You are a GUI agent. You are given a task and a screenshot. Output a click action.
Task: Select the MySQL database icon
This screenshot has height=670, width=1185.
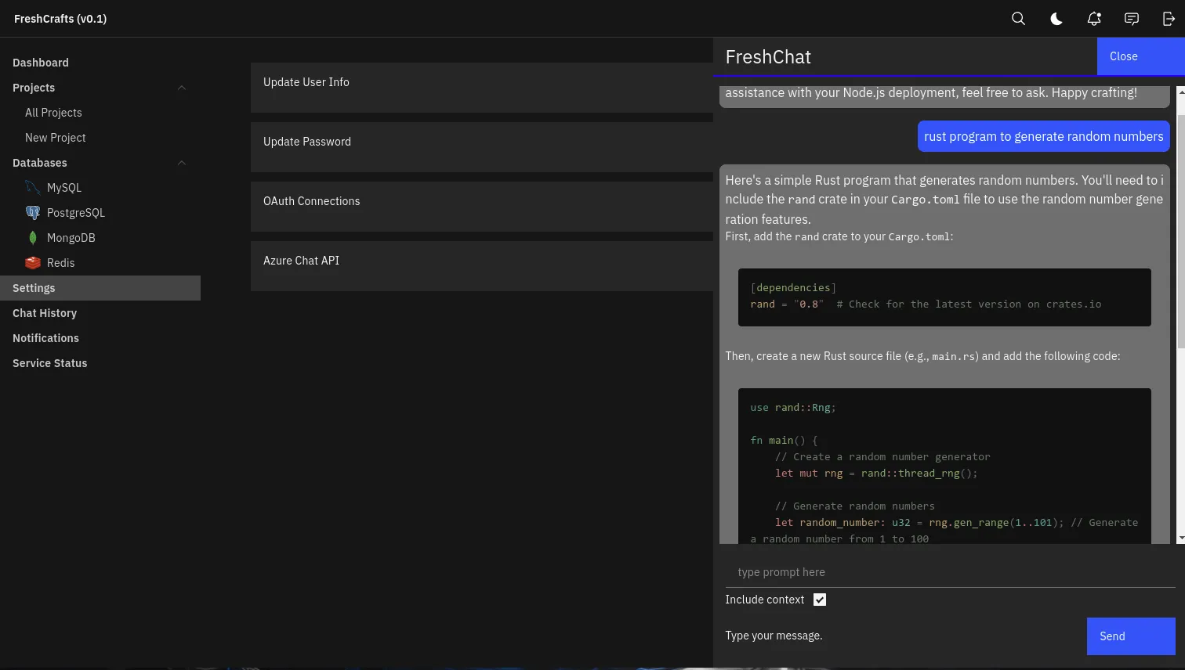coord(32,188)
